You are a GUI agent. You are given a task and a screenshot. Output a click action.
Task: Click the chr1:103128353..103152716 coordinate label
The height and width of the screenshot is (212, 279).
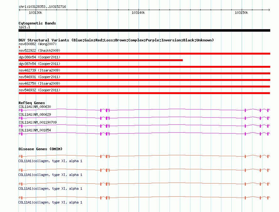tap(42, 7)
